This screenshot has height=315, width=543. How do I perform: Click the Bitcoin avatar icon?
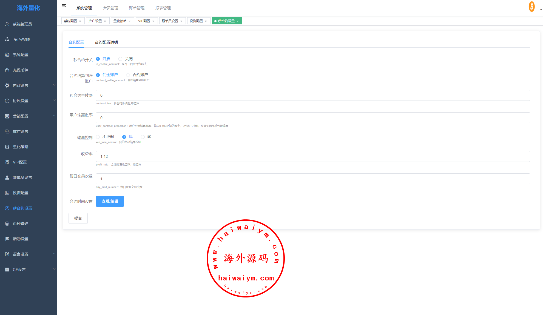click(531, 7)
